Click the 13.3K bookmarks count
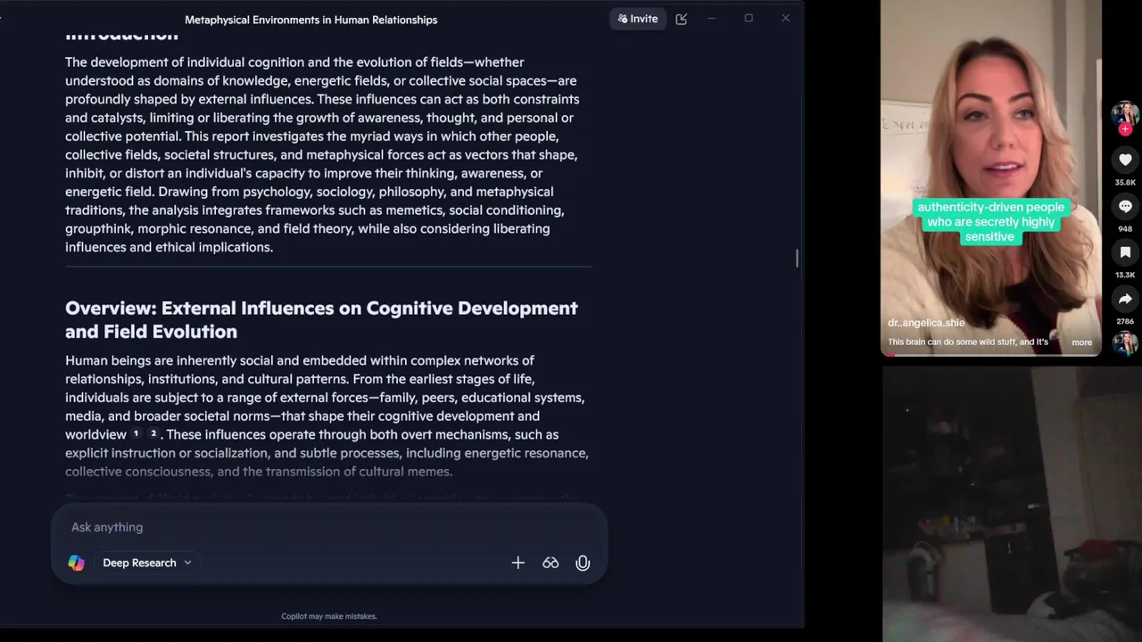This screenshot has height=642, width=1142. pos(1125,276)
